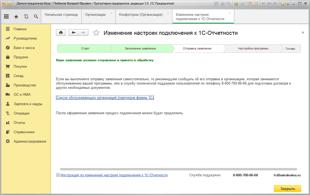
Task: Close the Изменение настроек подключения tab
Action: click(x=230, y=13)
